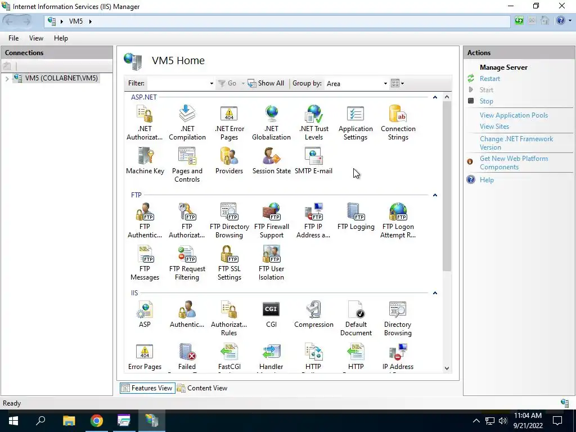Open the Compression feature
This screenshot has height=432, width=576.
pos(314,314)
